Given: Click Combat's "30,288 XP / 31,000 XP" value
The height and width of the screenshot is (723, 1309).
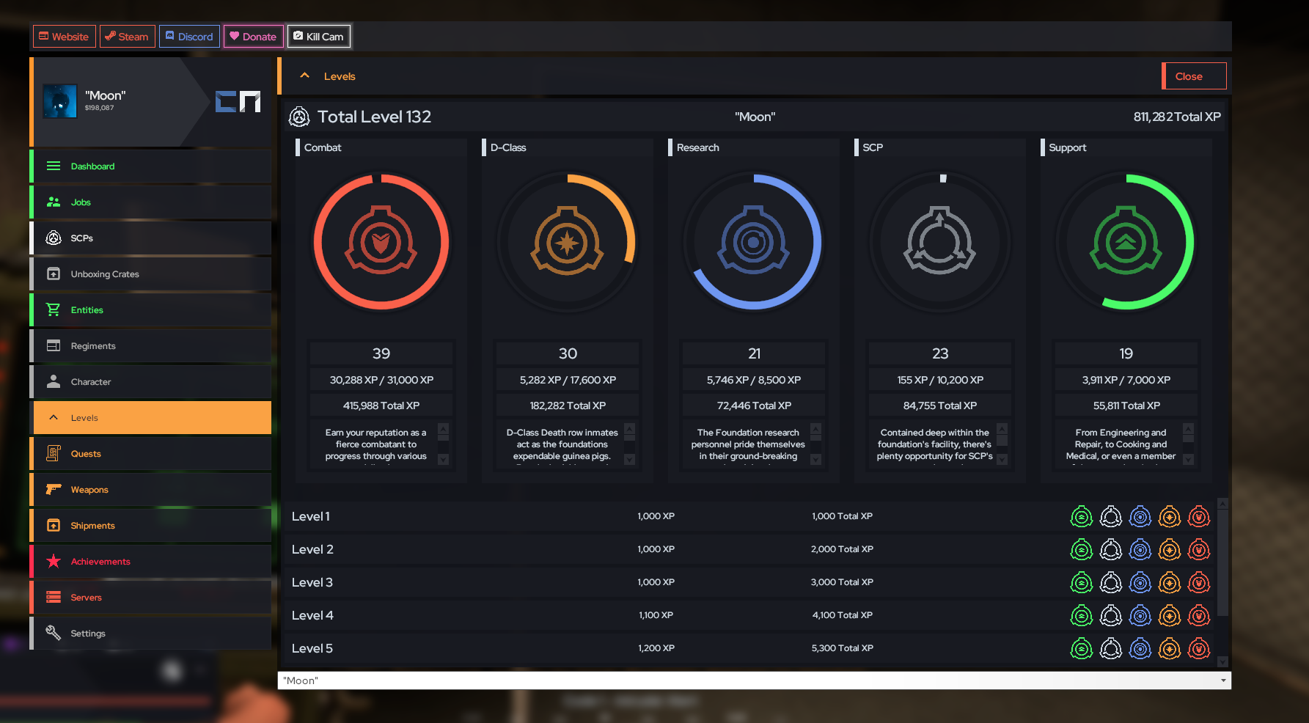Looking at the screenshot, I should pos(381,380).
